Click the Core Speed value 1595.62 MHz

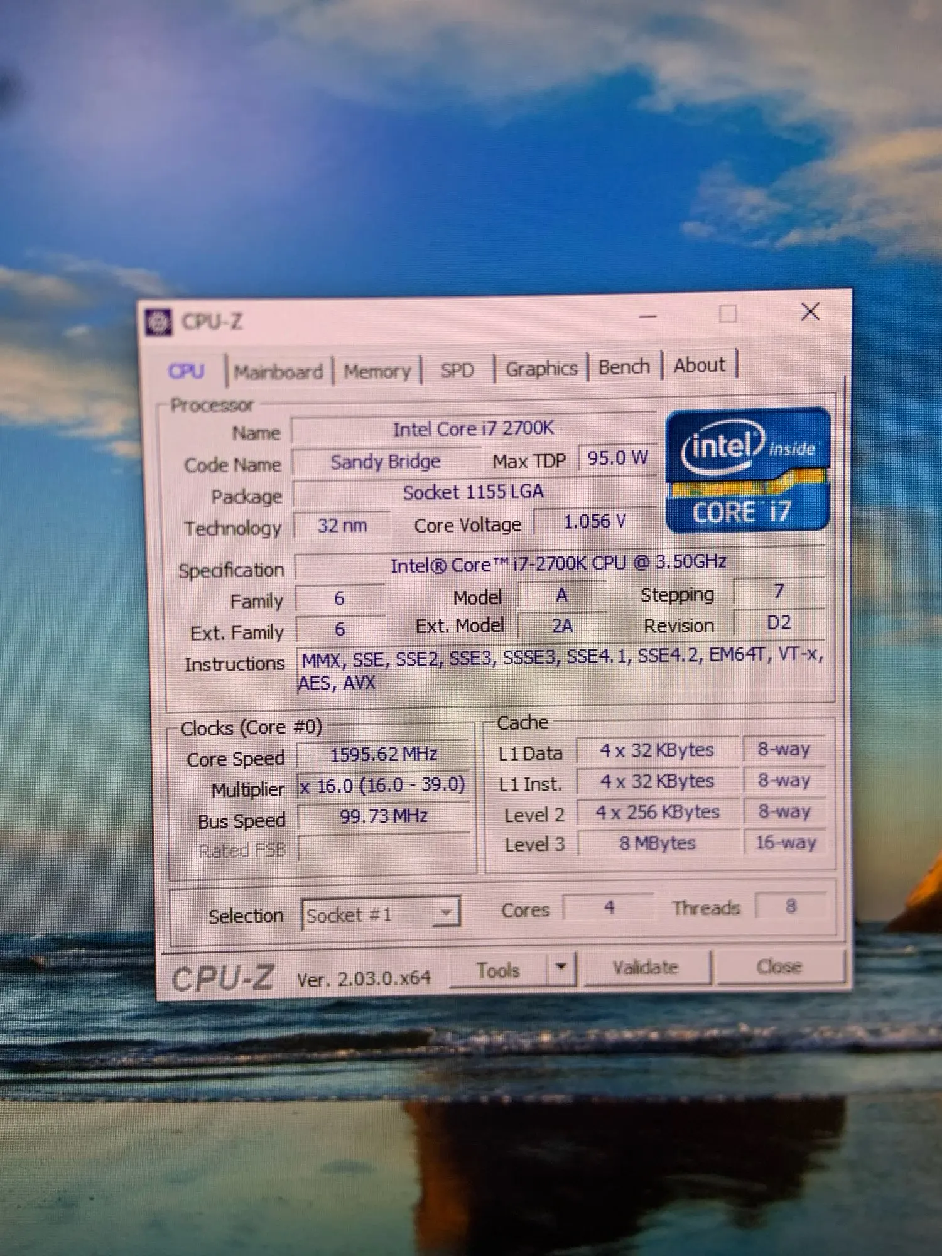(x=384, y=754)
